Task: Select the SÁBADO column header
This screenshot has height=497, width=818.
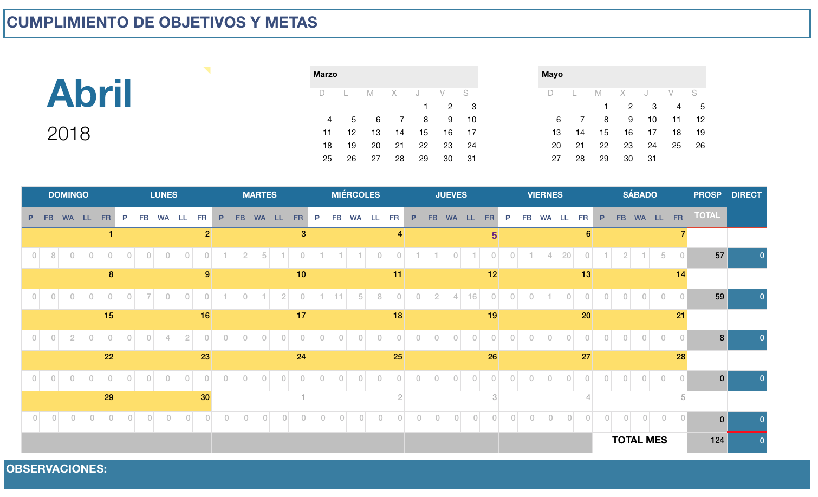Action: 640,195
